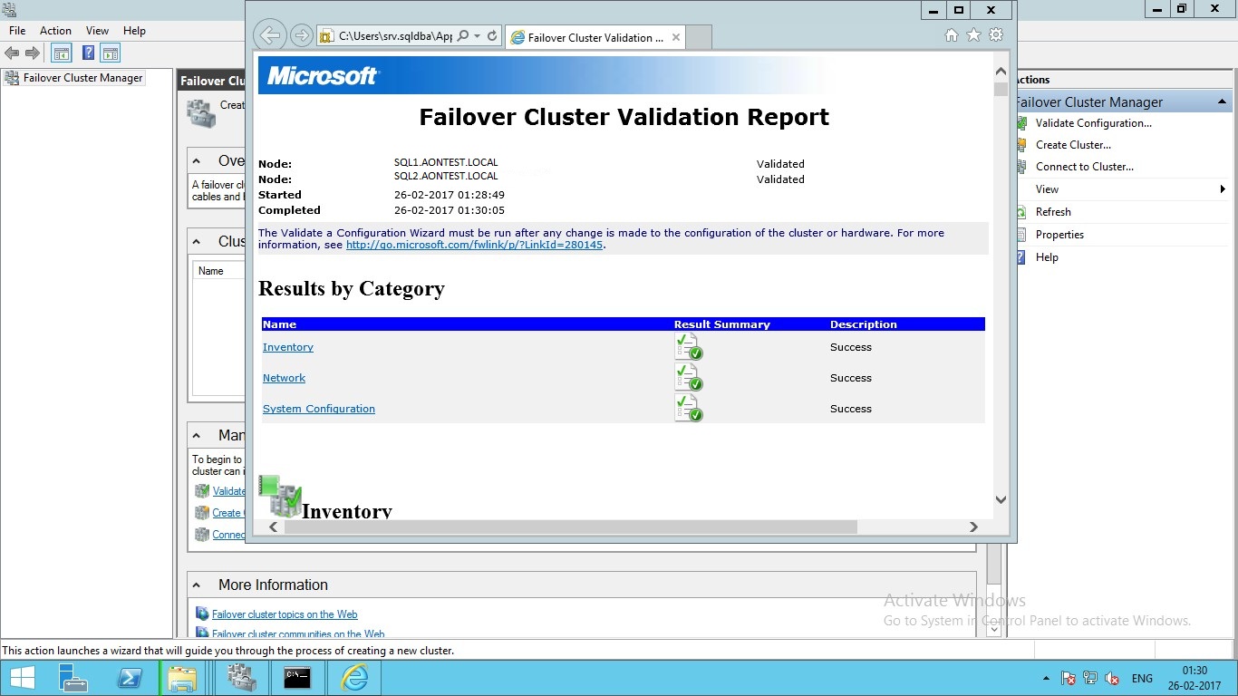Click the IE address bar path field
Screen dimensions: 1238x696
[394, 36]
